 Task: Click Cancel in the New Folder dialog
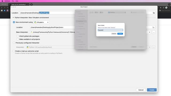pyautogui.click(x=114, y=34)
